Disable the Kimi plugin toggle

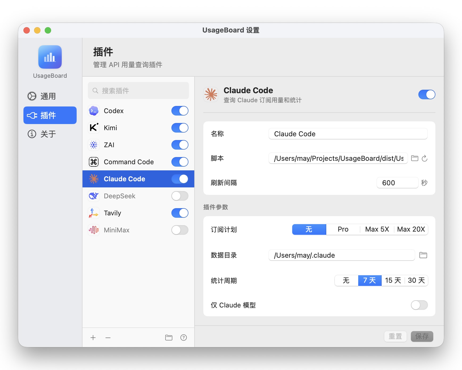tap(180, 128)
